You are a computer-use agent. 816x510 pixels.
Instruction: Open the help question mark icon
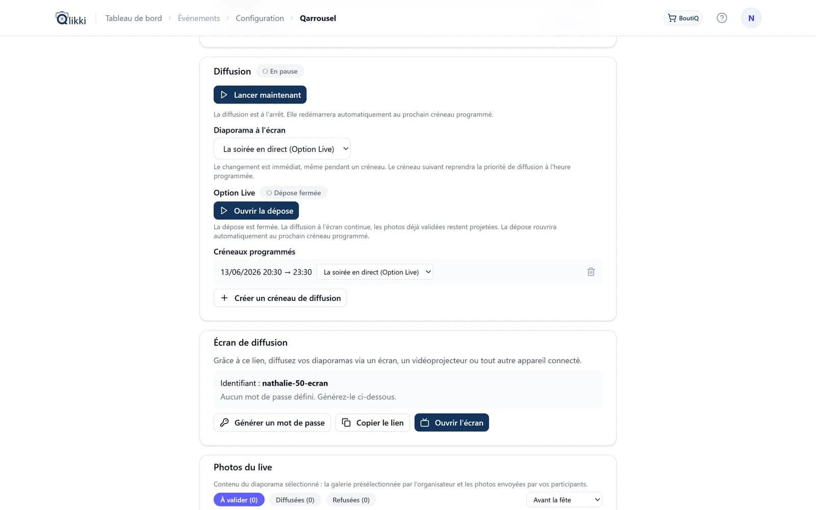pyautogui.click(x=722, y=18)
